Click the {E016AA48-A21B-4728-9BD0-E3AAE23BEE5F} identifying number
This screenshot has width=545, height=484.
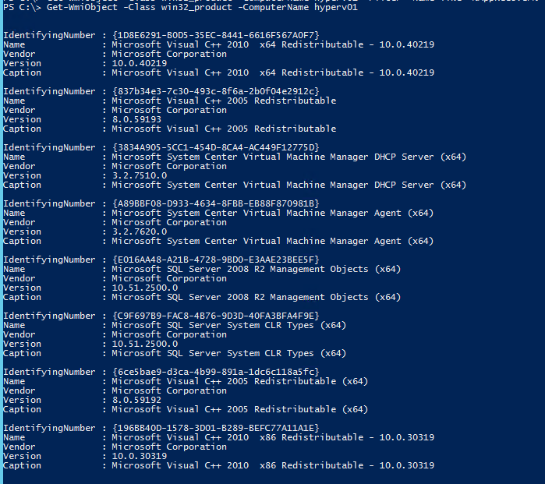(215, 260)
